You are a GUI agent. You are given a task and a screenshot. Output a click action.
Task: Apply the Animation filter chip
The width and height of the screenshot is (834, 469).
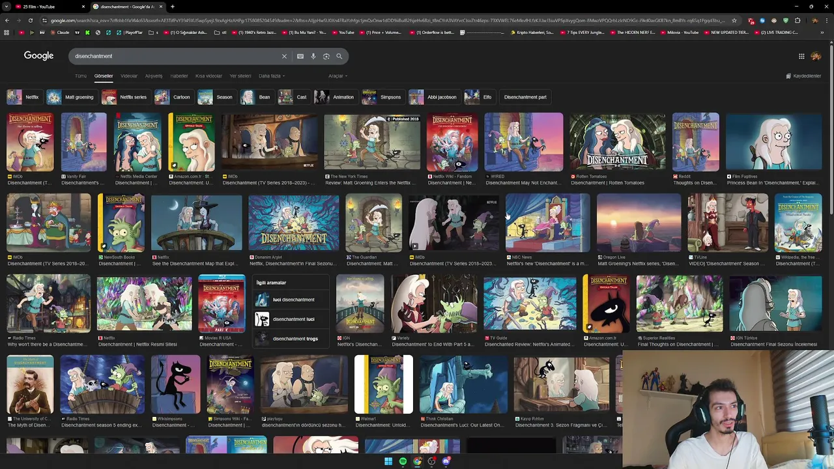pyautogui.click(x=336, y=97)
